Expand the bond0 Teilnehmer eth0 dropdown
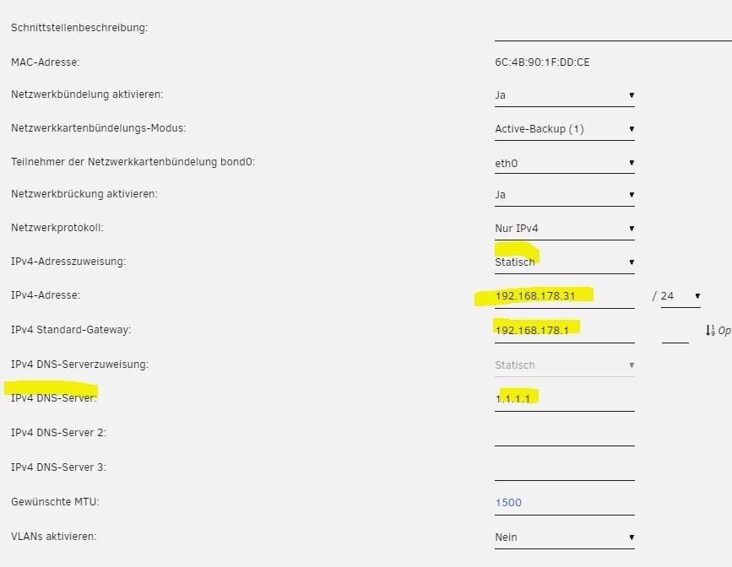This screenshot has width=732, height=567. 564,163
